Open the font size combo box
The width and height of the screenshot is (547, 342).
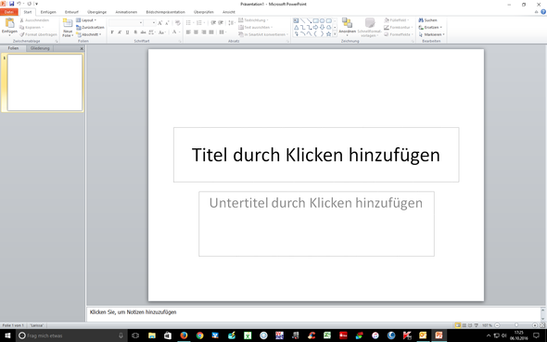[x=150, y=22]
